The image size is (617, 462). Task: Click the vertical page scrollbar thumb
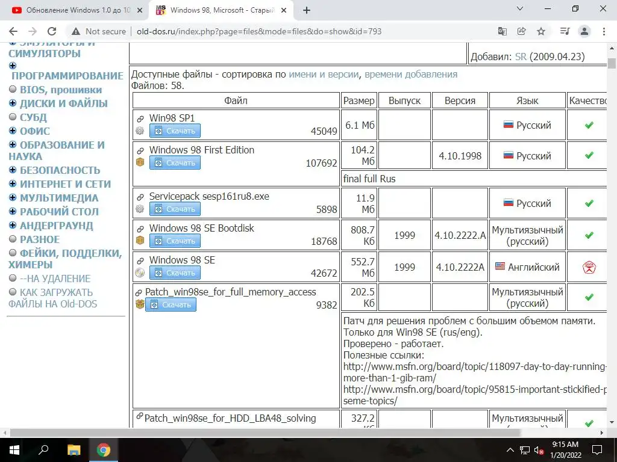pyautogui.click(x=612, y=63)
